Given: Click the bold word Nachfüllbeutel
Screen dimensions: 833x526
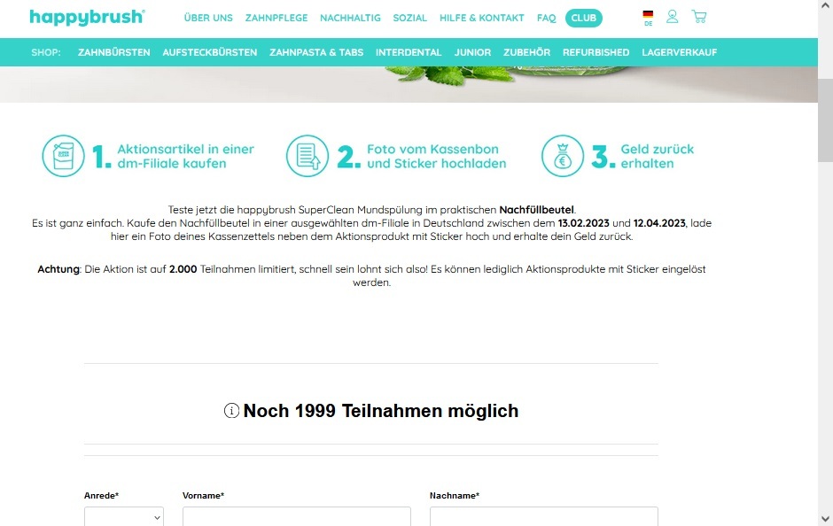Looking at the screenshot, I should click(536, 210).
